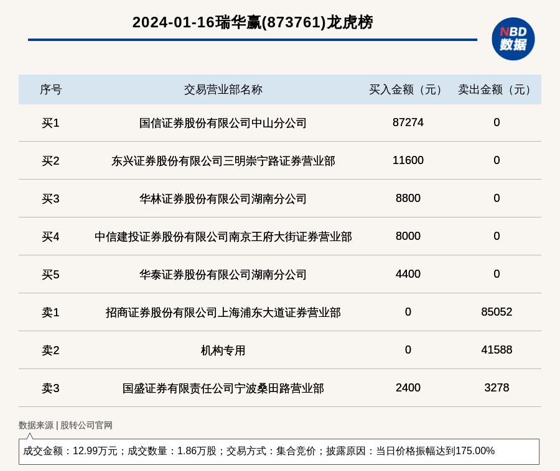560x471 pixels.
Task: Select the 买1 row label
Action: (51, 123)
